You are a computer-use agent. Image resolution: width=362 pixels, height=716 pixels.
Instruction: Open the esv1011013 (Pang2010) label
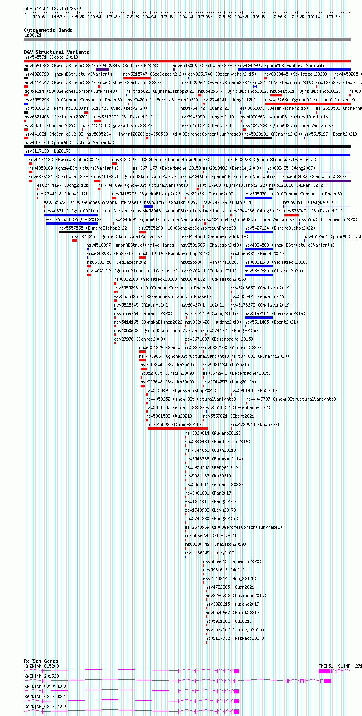pyautogui.click(x=210, y=501)
